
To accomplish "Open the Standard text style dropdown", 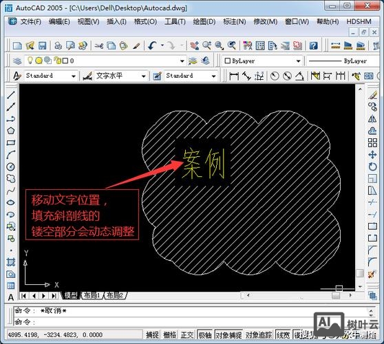I will point(73,76).
